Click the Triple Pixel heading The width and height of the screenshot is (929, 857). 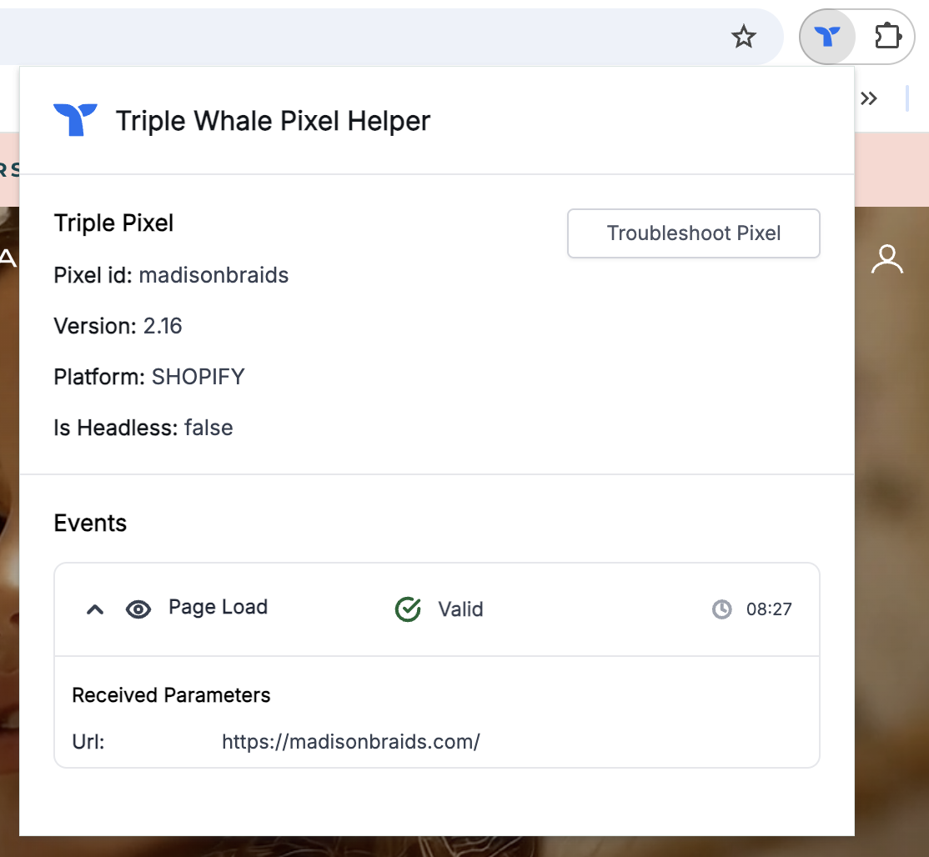(113, 223)
